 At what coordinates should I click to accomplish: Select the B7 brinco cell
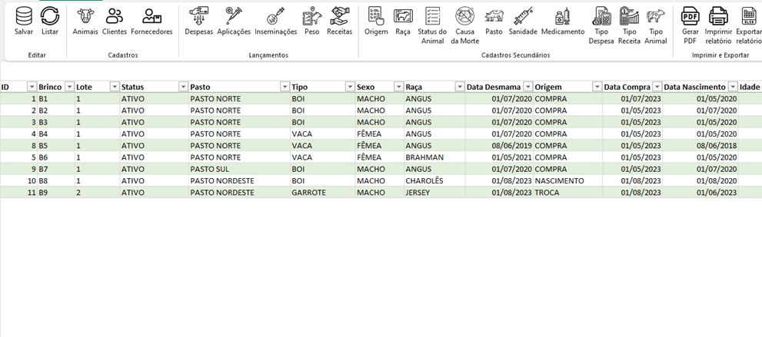pyautogui.click(x=56, y=169)
